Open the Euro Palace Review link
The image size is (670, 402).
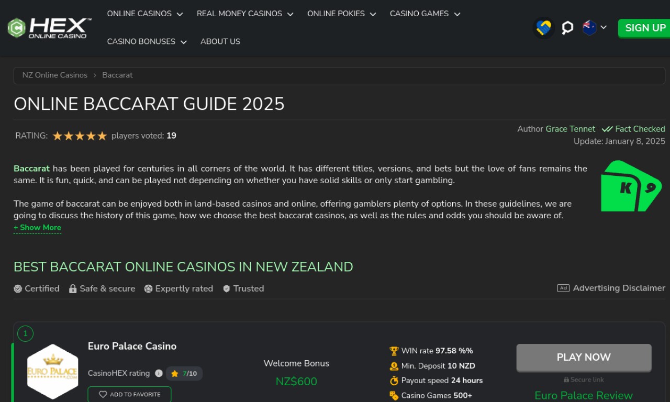tap(584, 395)
